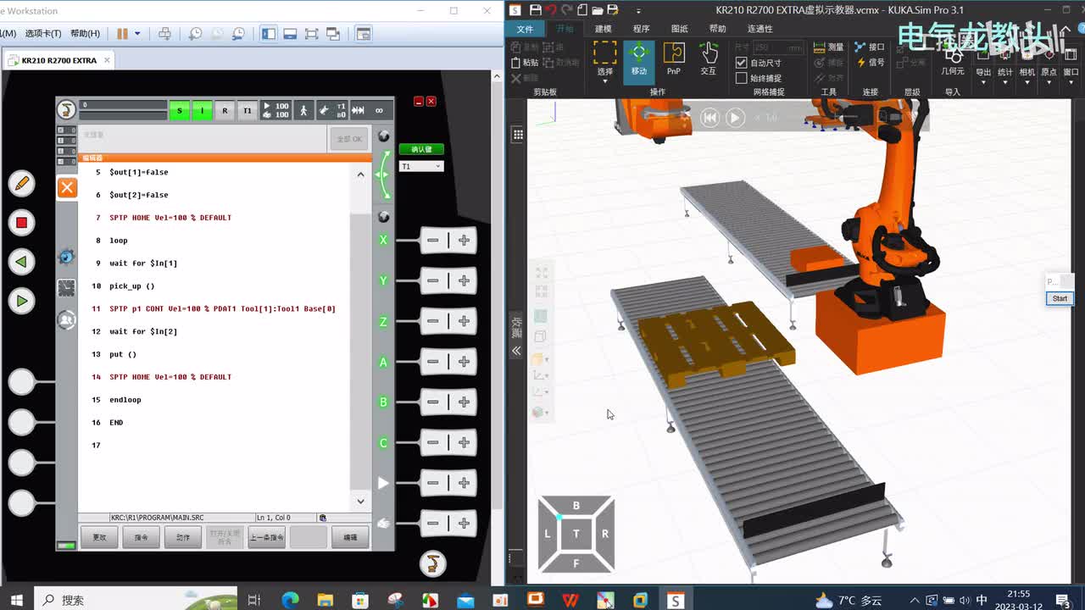Screen dimensions: 1085x610
Task: Decrease Z axis with minus jog key
Action: tap(432, 321)
